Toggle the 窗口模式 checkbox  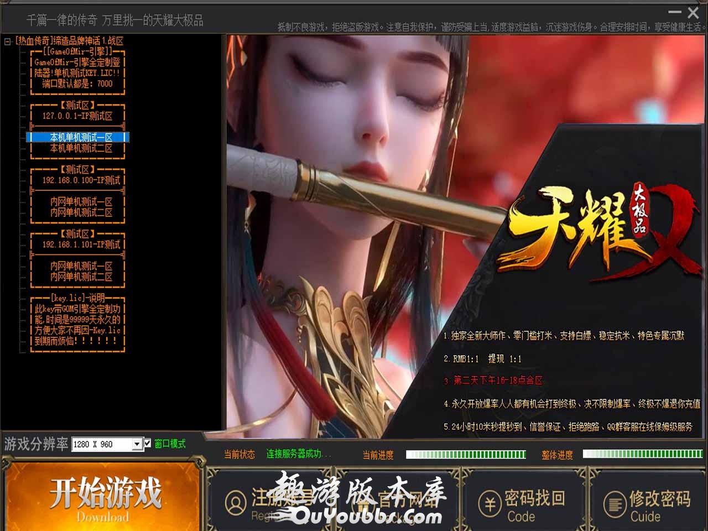[x=148, y=443]
